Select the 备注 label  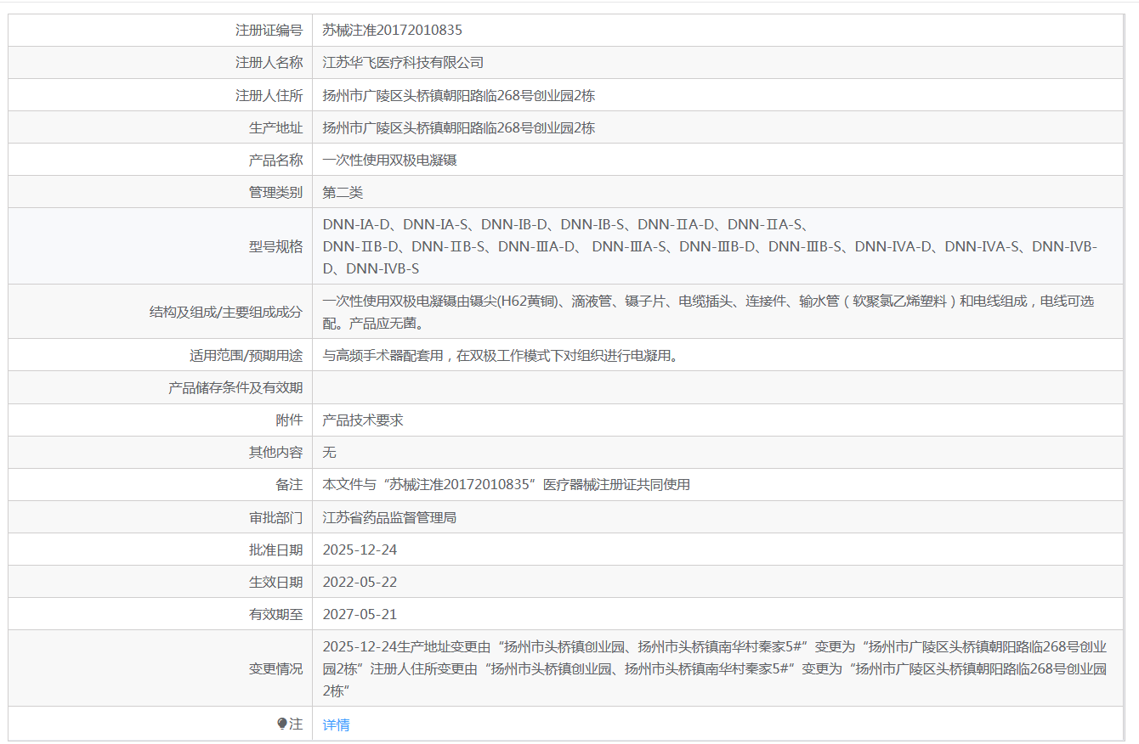coord(289,484)
